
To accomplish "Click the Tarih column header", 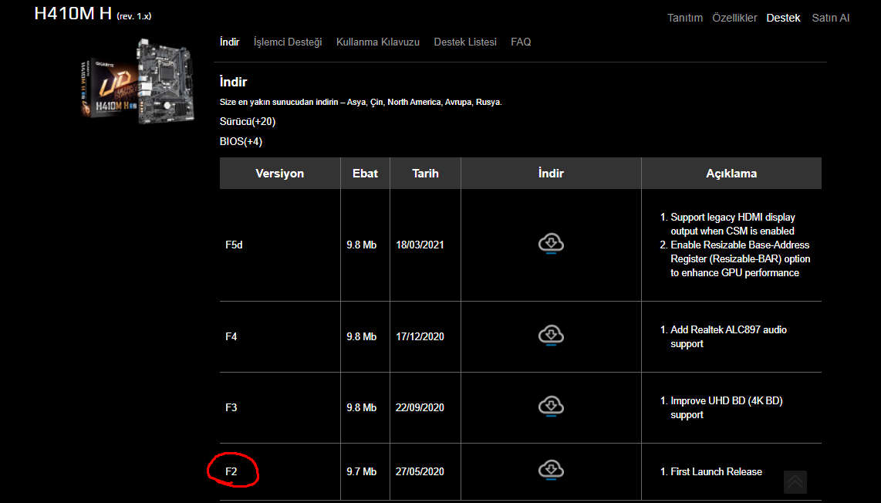I will pos(425,174).
